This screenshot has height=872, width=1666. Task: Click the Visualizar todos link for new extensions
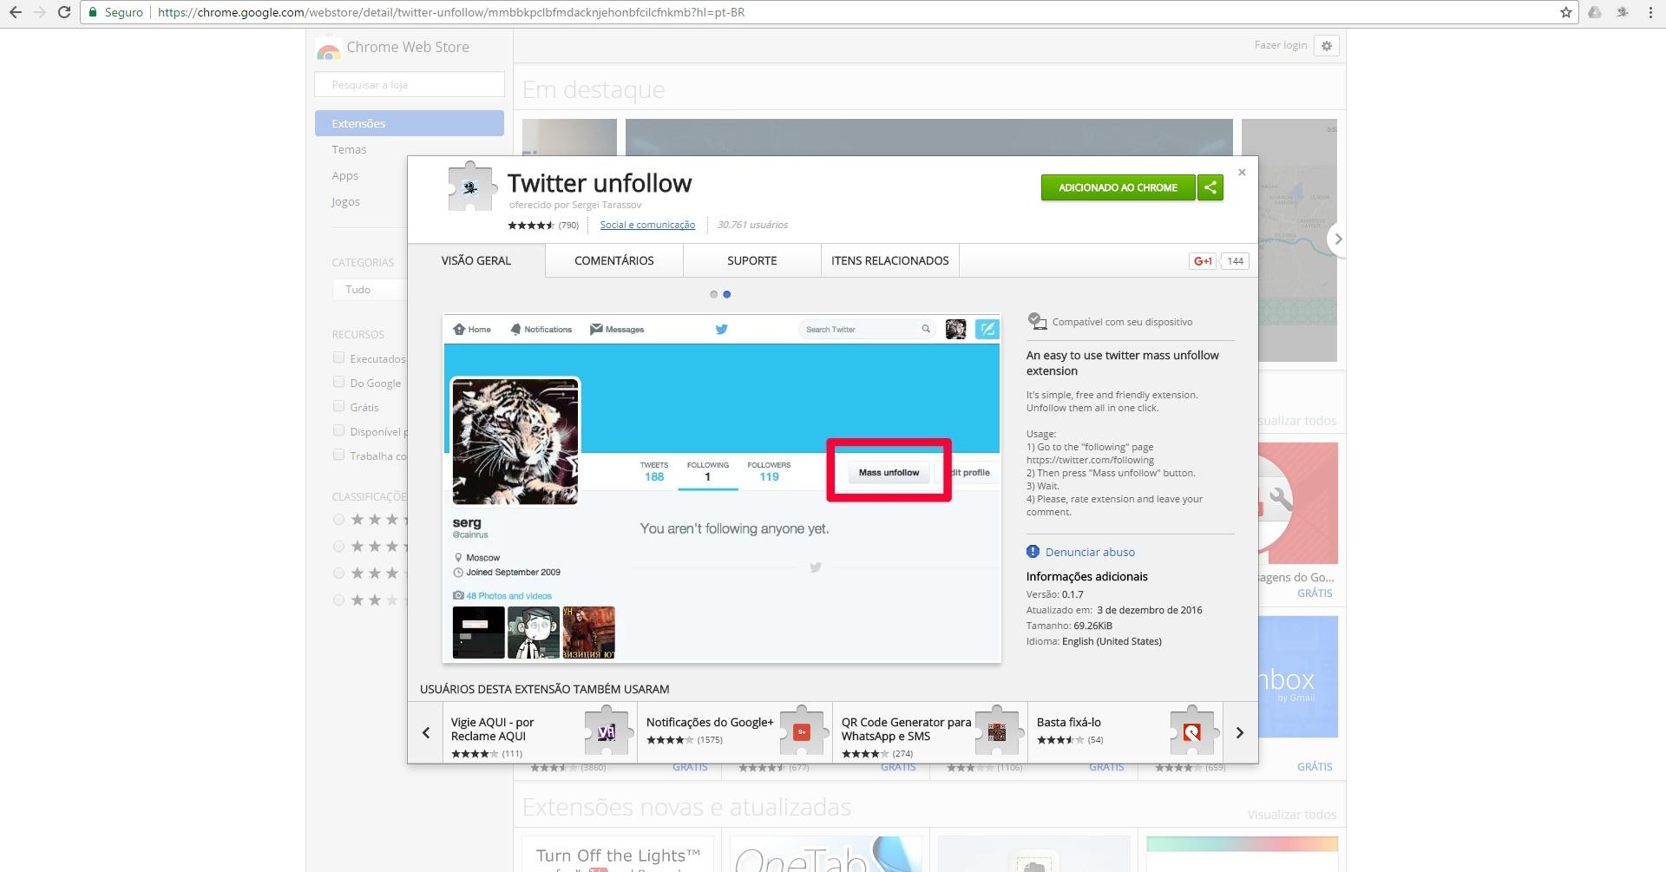click(1291, 814)
